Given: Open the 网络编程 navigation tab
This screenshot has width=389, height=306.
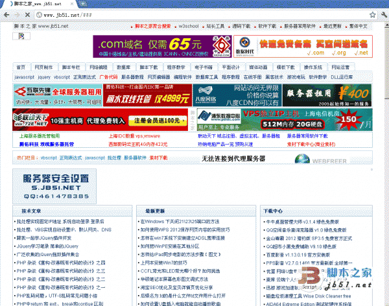Looking at the screenshot, I should 99,67.
